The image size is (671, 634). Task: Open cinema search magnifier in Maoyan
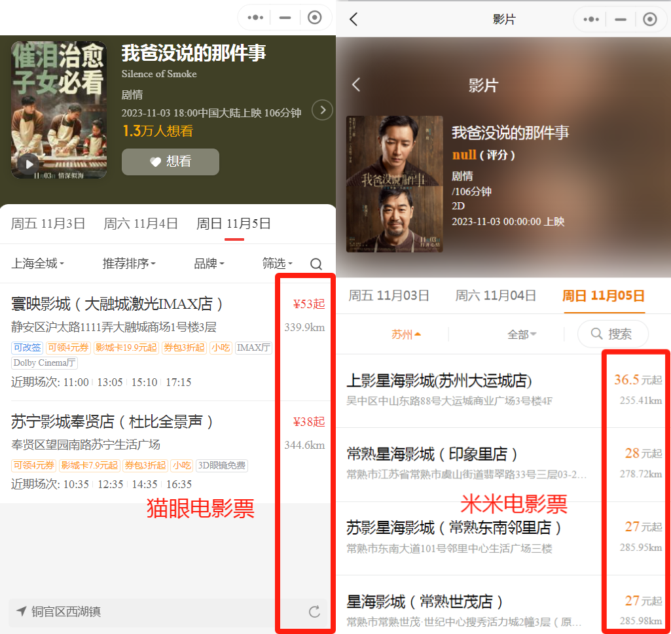(316, 264)
